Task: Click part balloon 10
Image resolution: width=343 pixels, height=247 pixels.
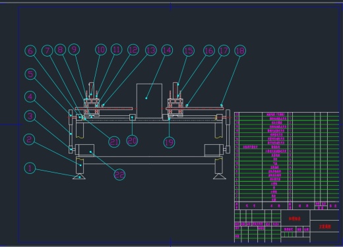Action: (101, 49)
